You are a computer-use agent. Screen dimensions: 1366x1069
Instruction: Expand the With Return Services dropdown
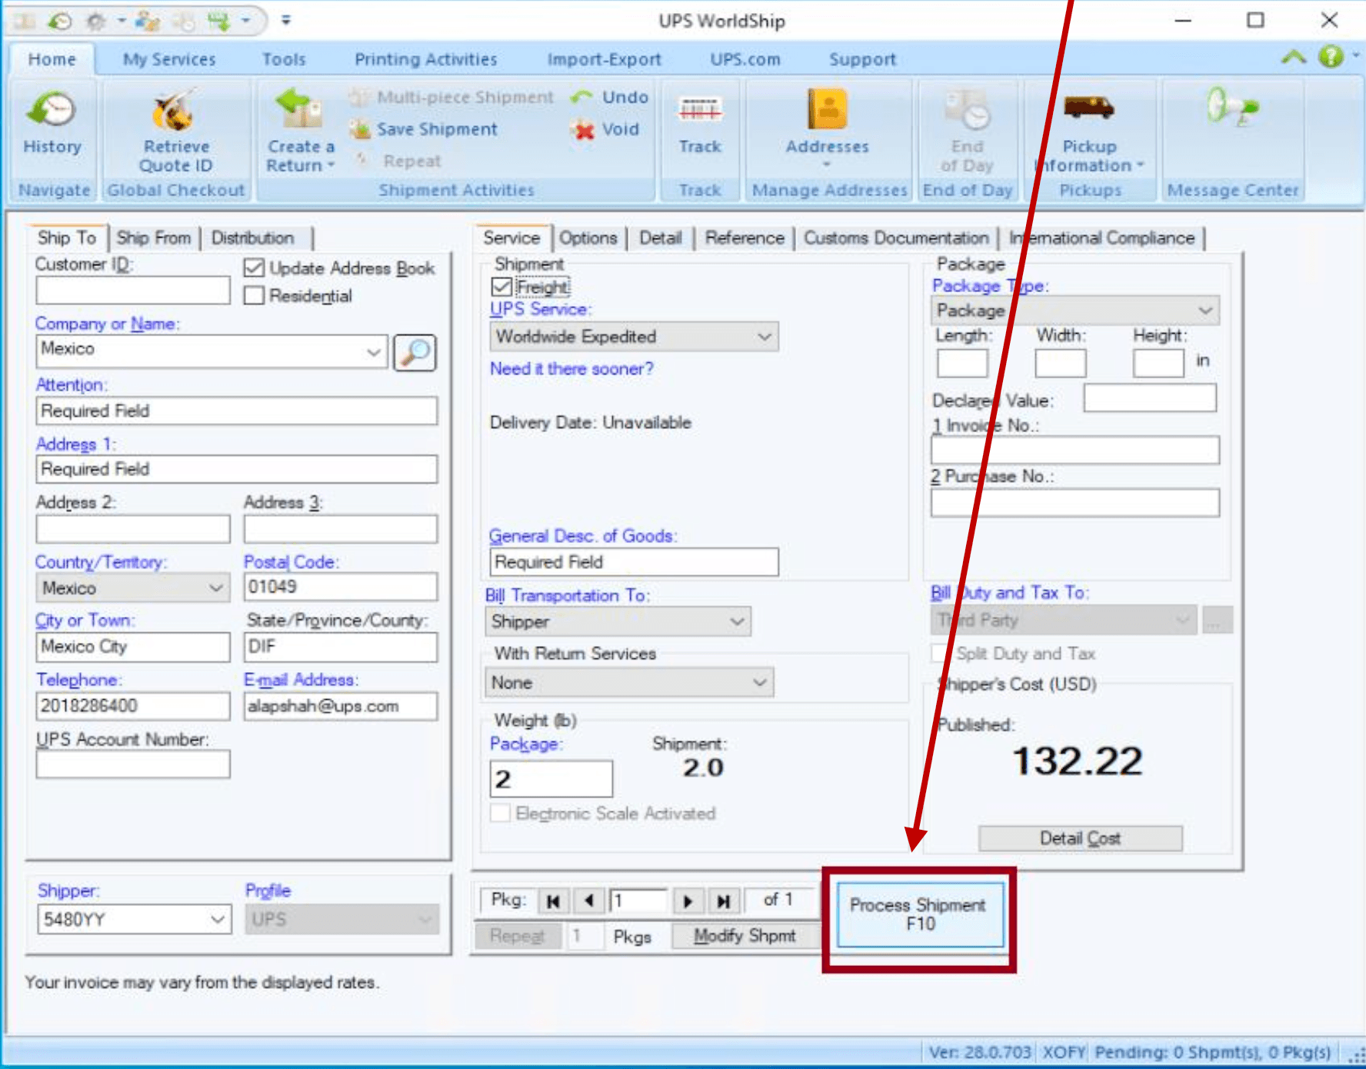(x=760, y=682)
